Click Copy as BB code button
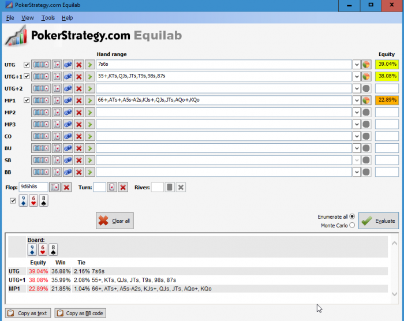 click(x=80, y=313)
